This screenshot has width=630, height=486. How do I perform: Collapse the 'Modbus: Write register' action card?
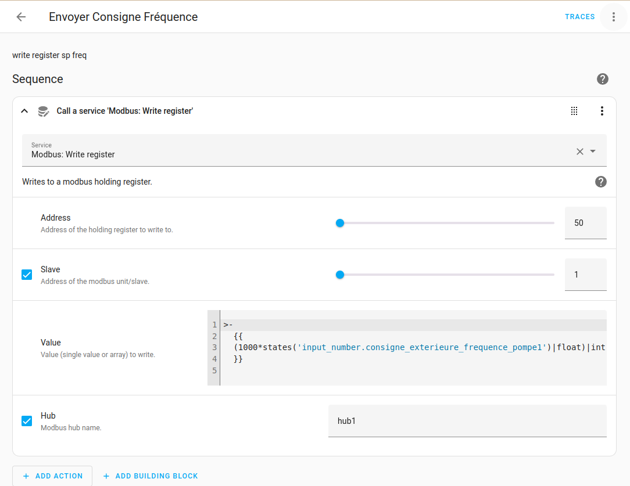pos(24,111)
